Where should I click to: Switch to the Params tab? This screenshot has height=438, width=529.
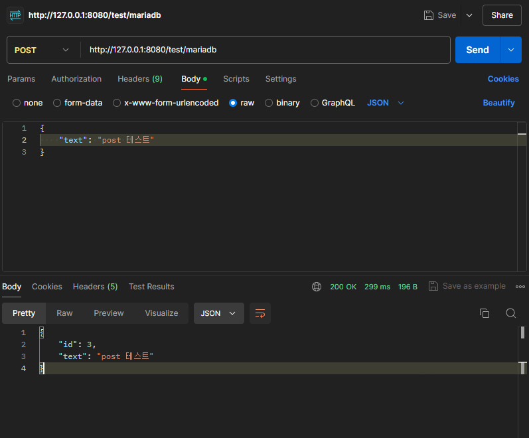pyautogui.click(x=21, y=79)
